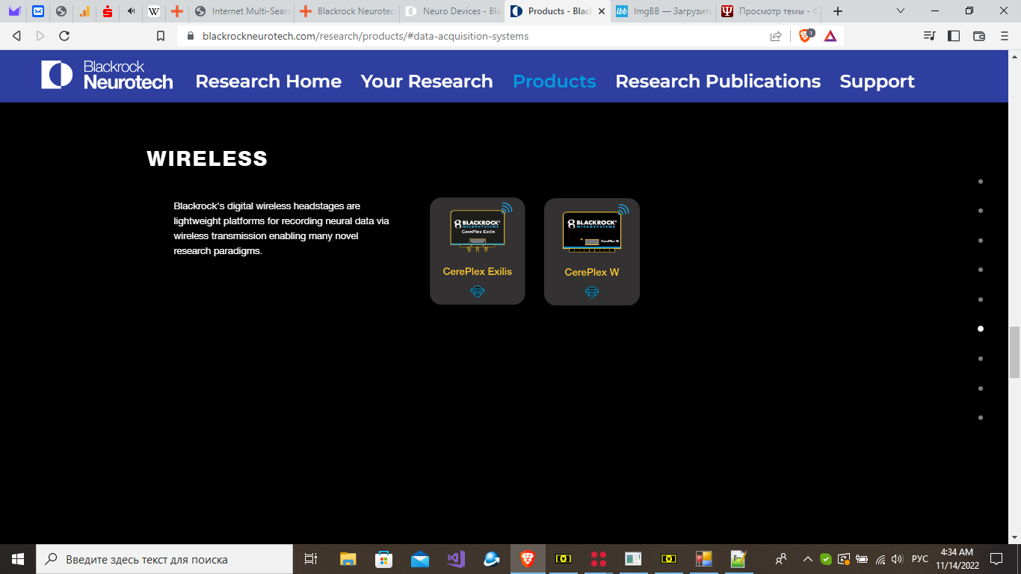The height and width of the screenshot is (574, 1021).
Task: Jump to the fifth section navigation dot
Action: point(981,300)
